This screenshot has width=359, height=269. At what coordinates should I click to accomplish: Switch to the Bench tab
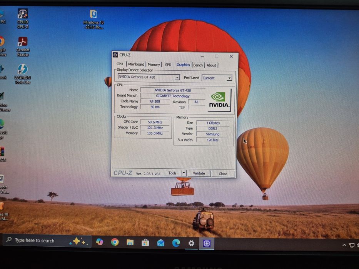pos(198,65)
